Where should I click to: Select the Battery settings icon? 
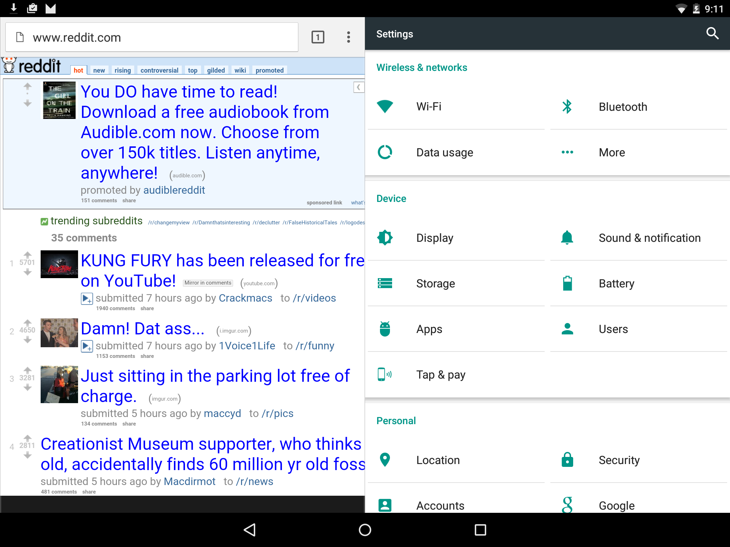coord(567,283)
